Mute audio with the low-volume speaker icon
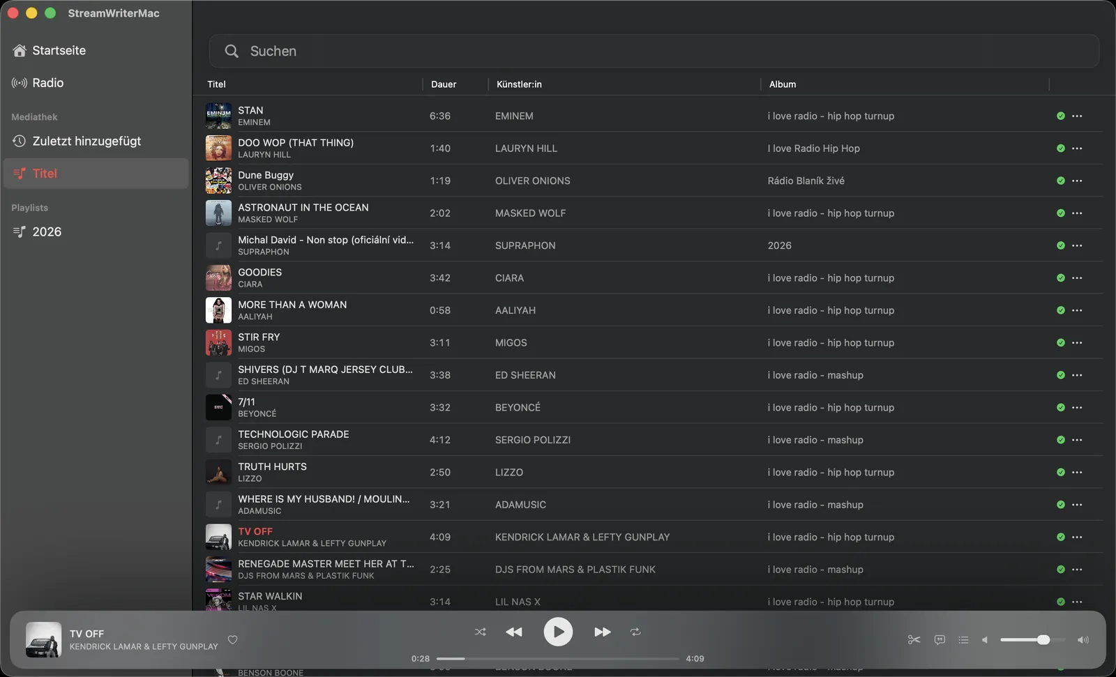The width and height of the screenshot is (1116, 677). pos(985,639)
